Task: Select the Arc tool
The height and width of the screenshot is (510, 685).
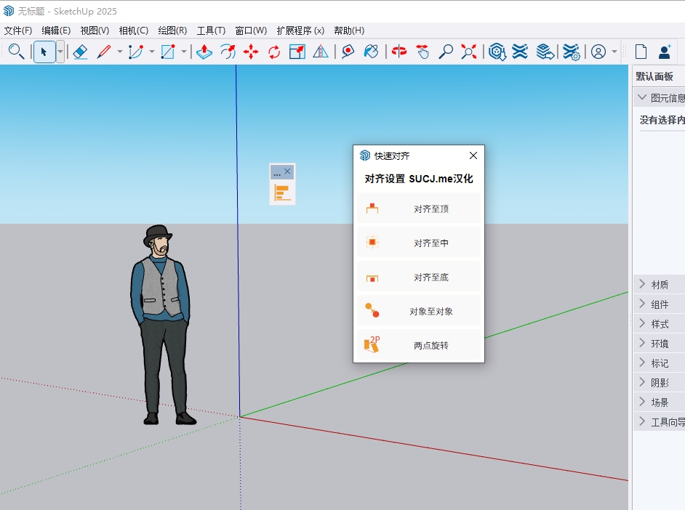Action: (136, 52)
